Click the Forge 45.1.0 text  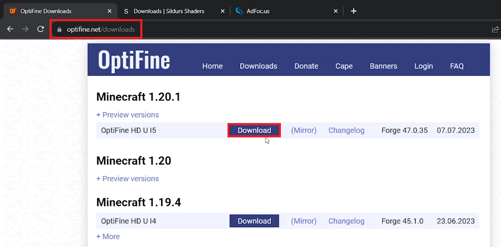402,221
